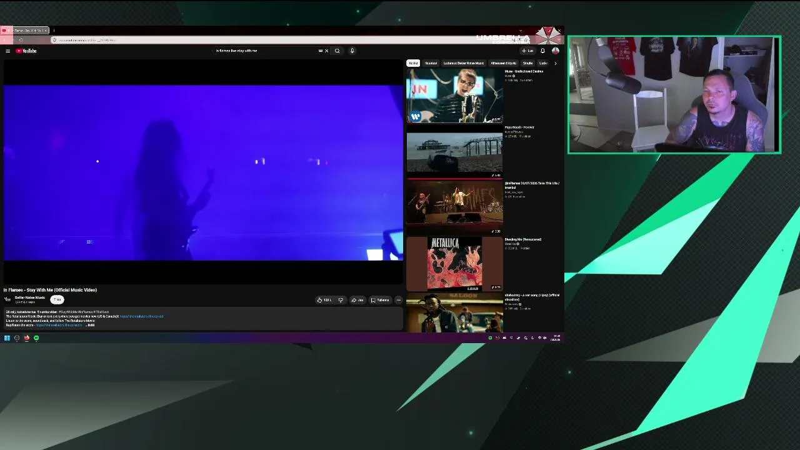Click the 'Muse - Undisclosed Desires' title text
Viewport: 800px width, 450px height.
pyautogui.click(x=524, y=71)
